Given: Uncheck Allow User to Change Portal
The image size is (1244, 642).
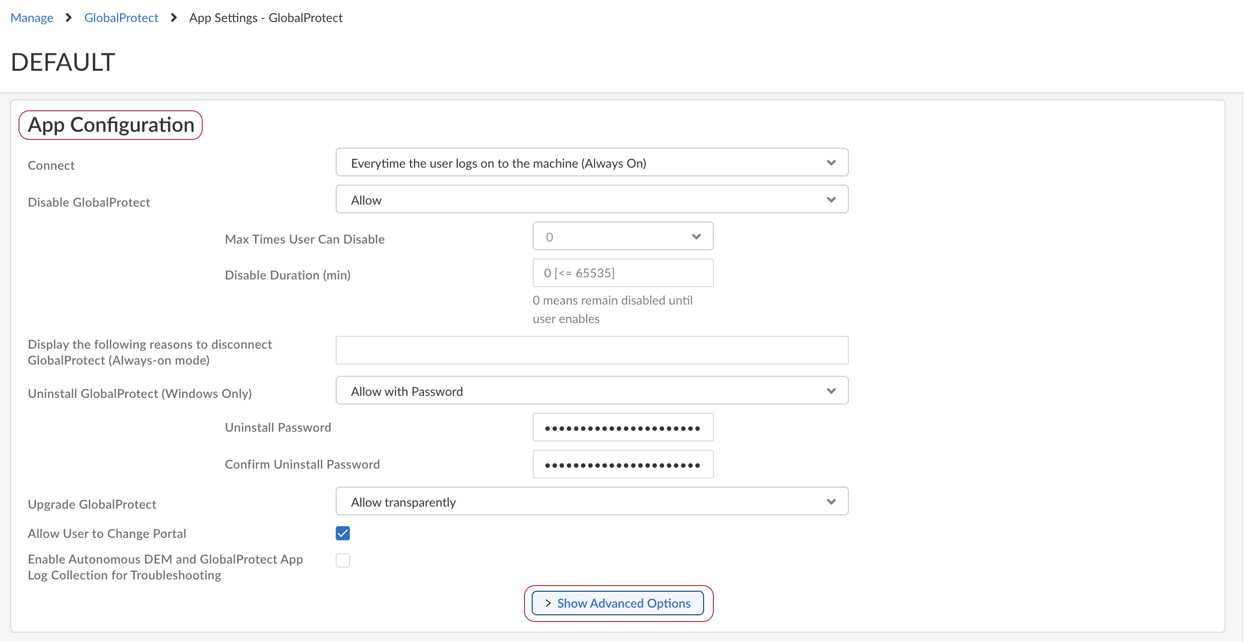Looking at the screenshot, I should pyautogui.click(x=343, y=533).
